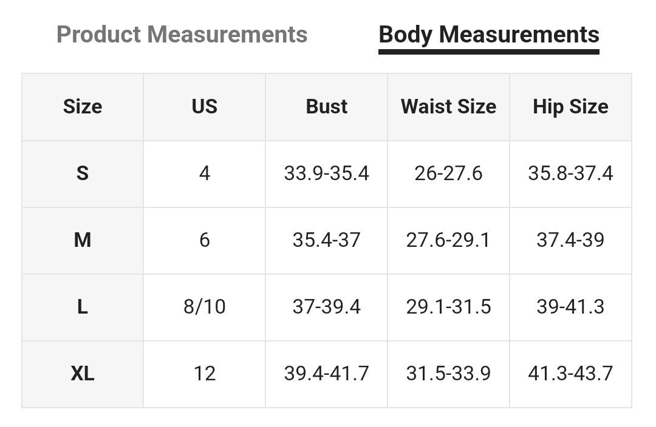Click hip value 35.8-37.4

point(570,173)
